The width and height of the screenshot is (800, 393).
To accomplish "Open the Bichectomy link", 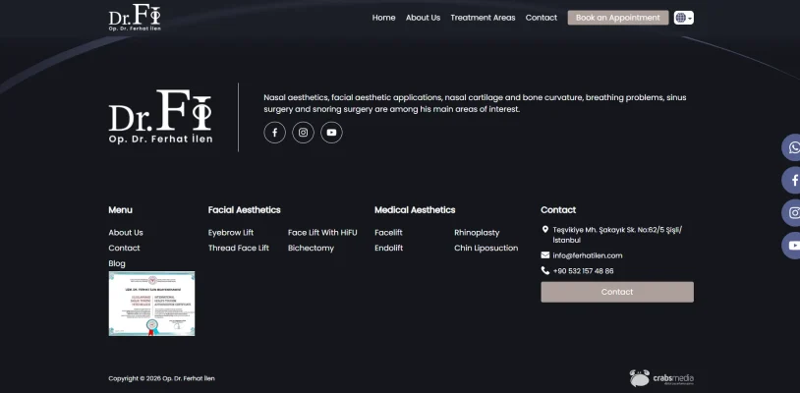I will 311,249.
